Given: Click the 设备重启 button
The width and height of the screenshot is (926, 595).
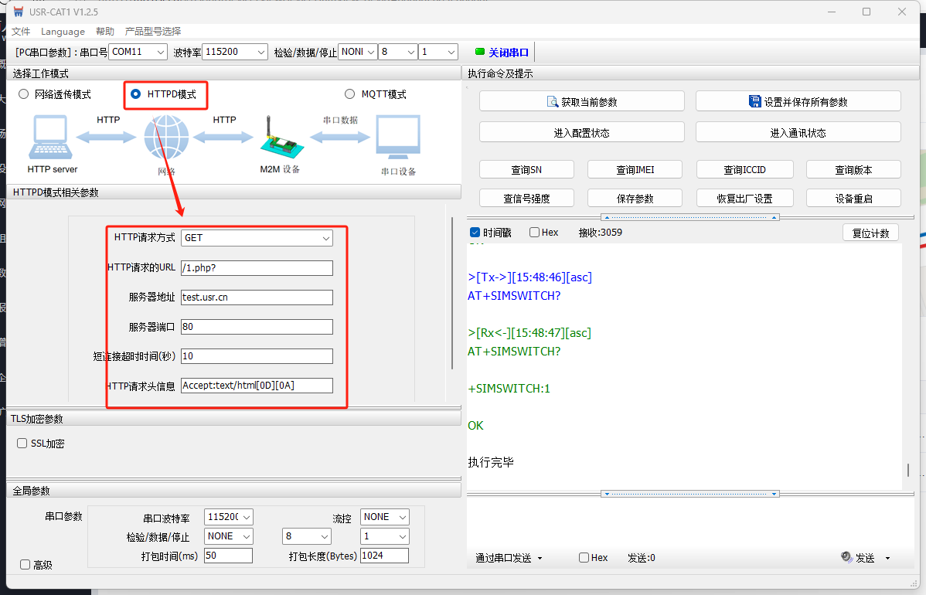Looking at the screenshot, I should pyautogui.click(x=853, y=199).
